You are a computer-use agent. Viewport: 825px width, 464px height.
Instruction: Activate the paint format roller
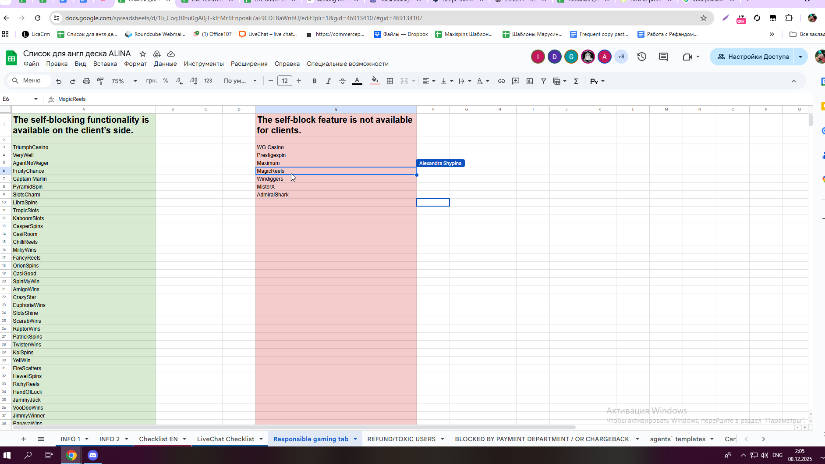100,81
